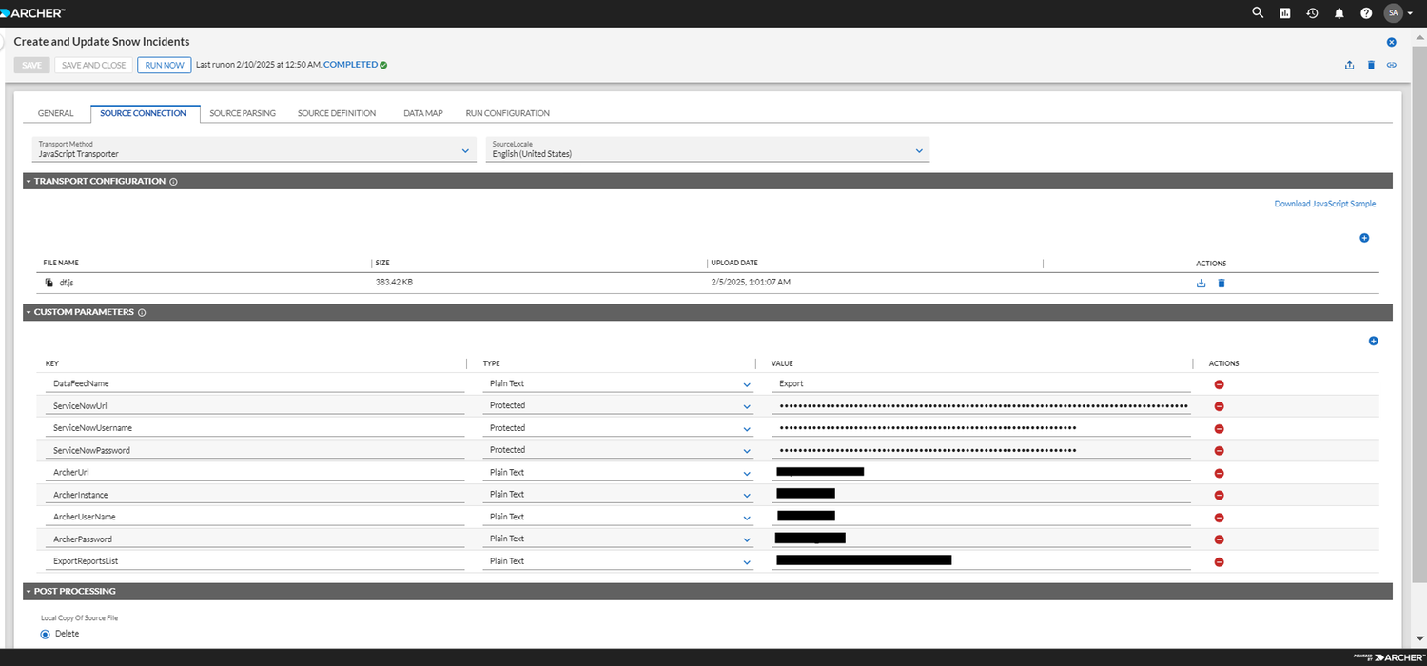Open the dashboard chart icon

[x=1285, y=13]
